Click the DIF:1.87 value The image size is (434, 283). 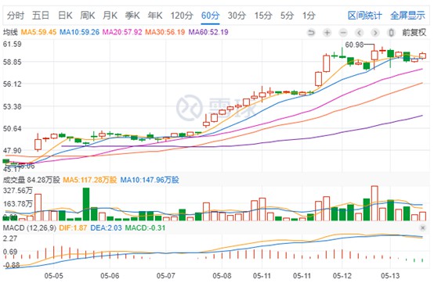(x=73, y=228)
